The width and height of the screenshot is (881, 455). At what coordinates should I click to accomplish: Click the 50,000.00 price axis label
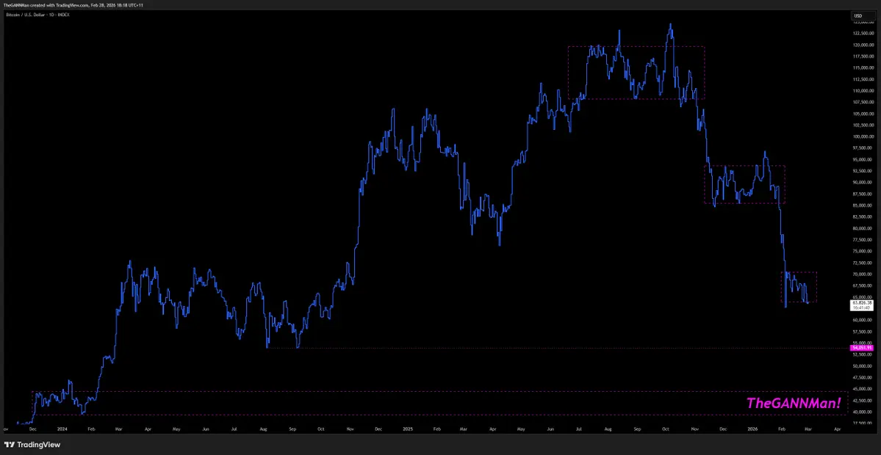pyautogui.click(x=862, y=366)
